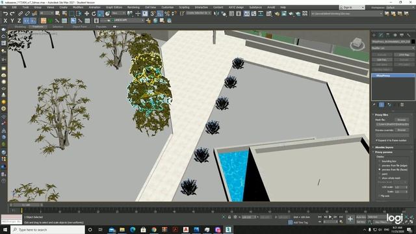The height and width of the screenshot is (234, 416).
Task: Expand the Alembic layers rollout
Action: coord(384,148)
